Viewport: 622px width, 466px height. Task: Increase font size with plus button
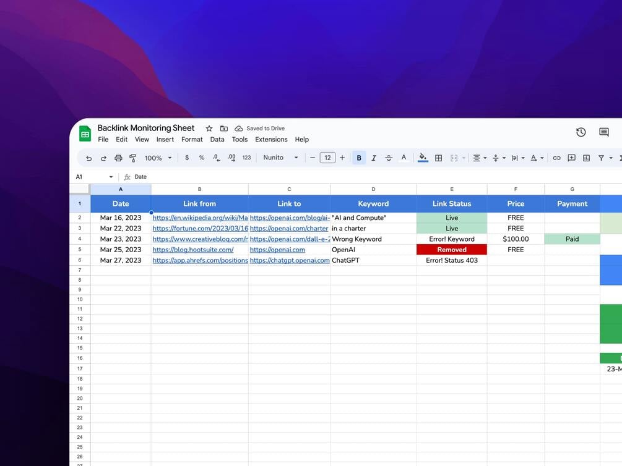pyautogui.click(x=342, y=158)
